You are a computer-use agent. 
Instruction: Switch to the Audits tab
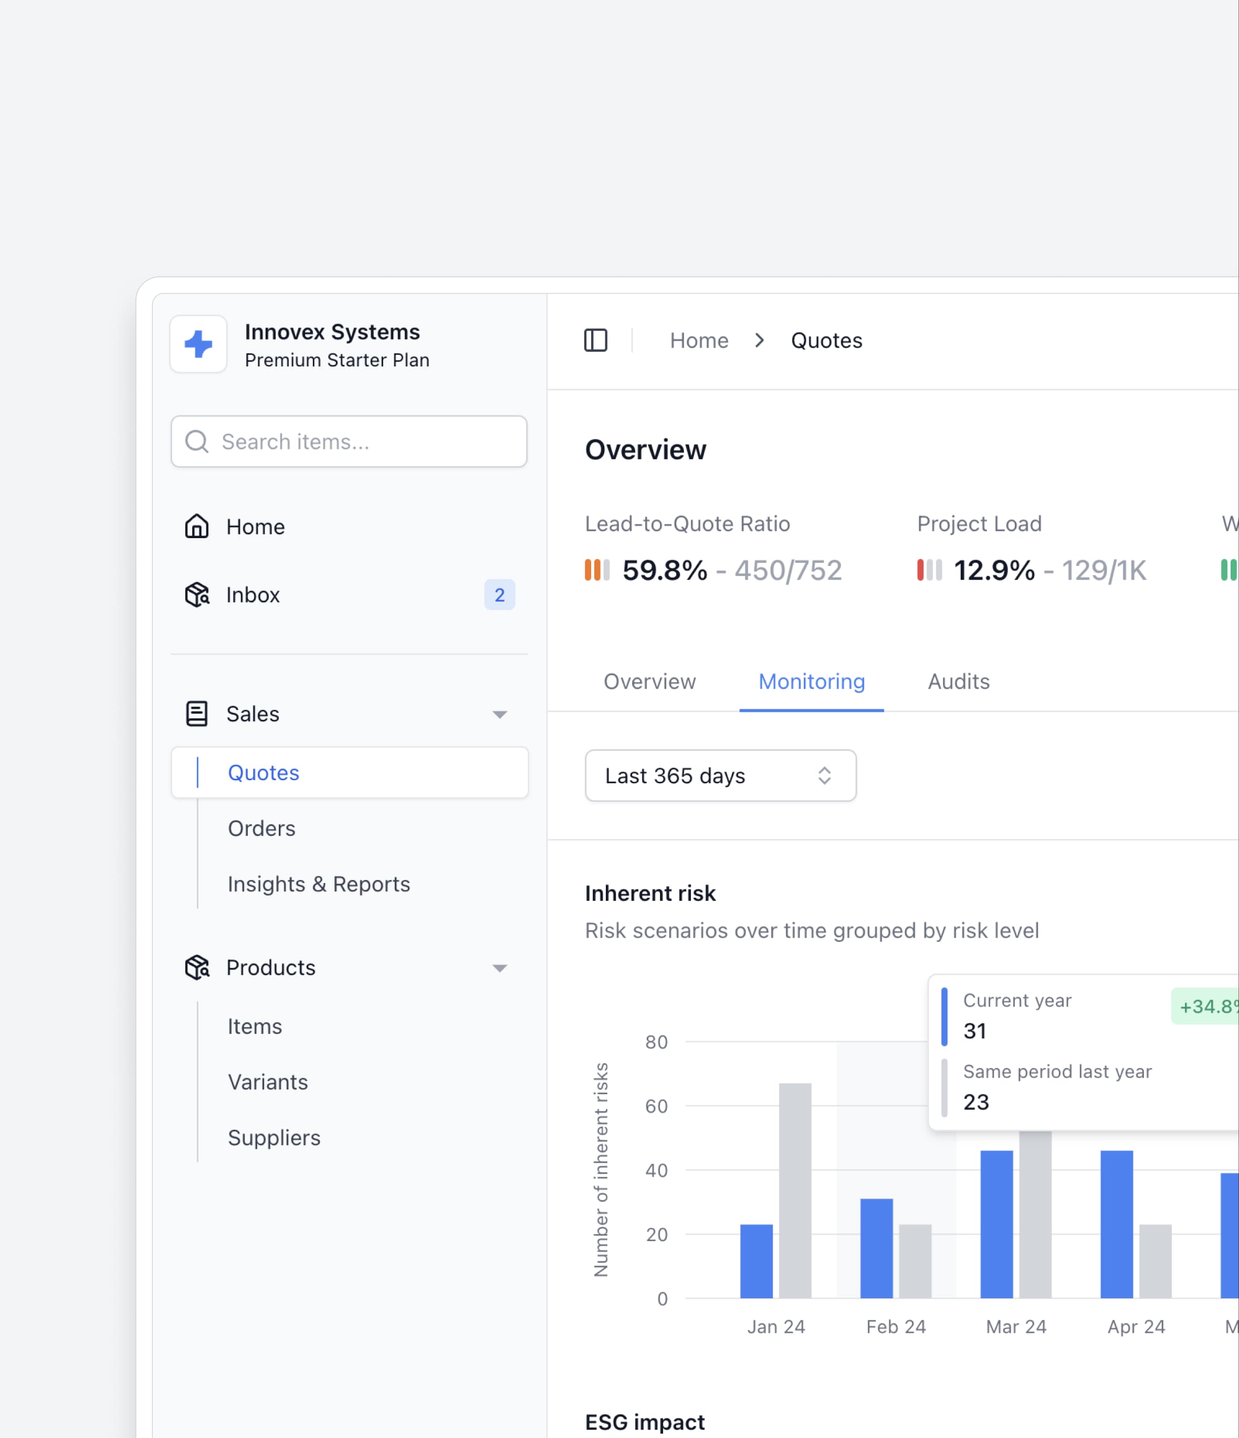click(959, 681)
